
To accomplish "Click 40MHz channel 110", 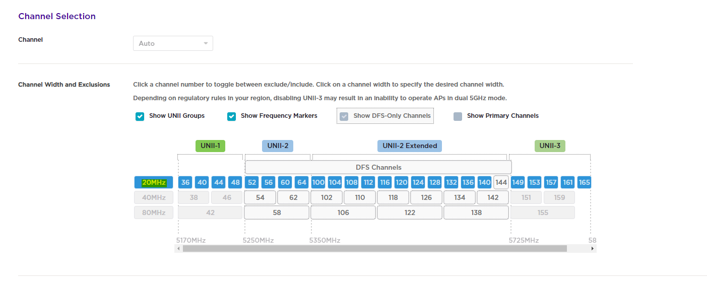I will pyautogui.click(x=360, y=197).
